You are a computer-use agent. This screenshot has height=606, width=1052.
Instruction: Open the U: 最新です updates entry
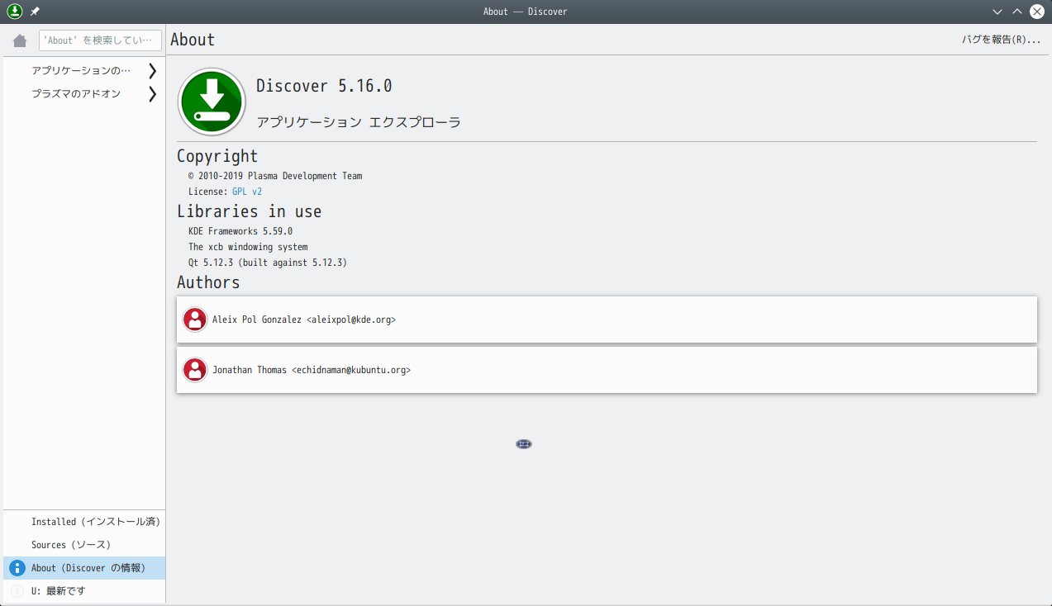coord(84,591)
